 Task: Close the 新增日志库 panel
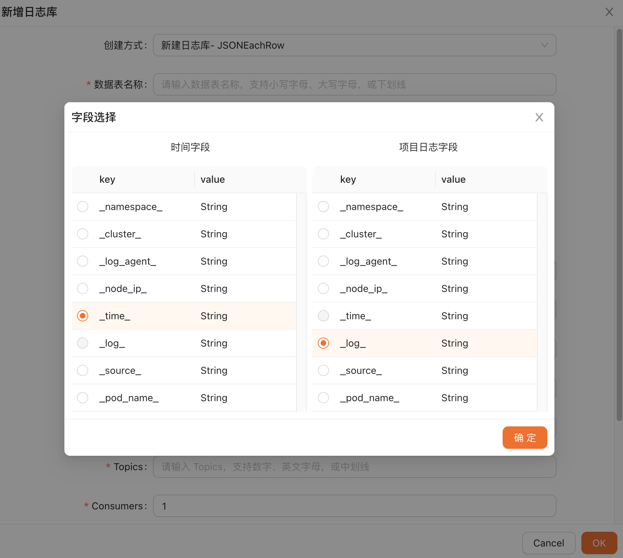609,12
